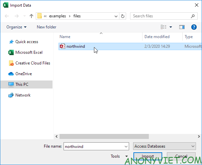Go to OneDrive in sidebar
The height and width of the screenshot is (165, 202).
23,74
